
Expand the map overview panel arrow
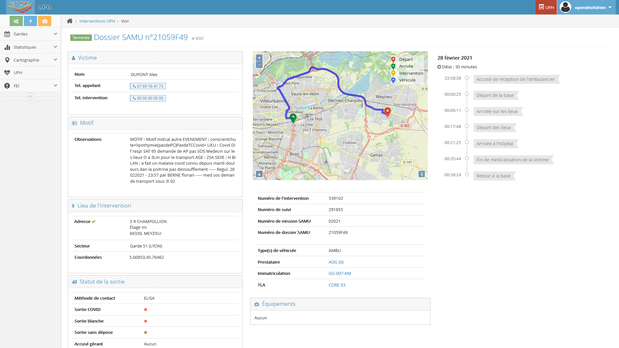coord(259,174)
